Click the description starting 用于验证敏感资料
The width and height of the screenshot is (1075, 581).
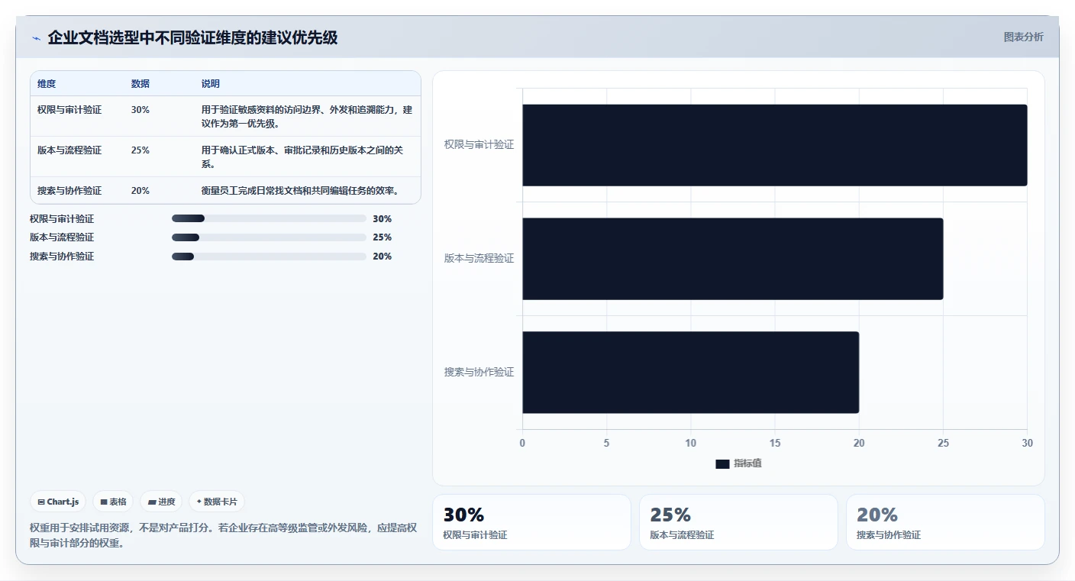307,117
